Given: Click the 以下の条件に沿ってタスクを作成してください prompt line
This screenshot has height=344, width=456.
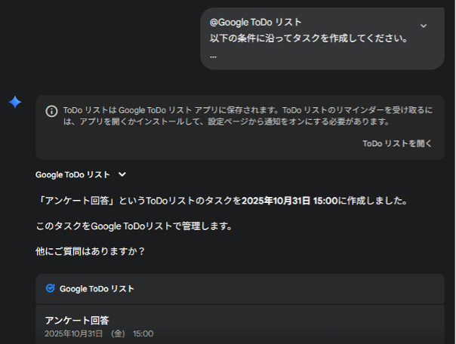Looking at the screenshot, I should pyautogui.click(x=309, y=38).
